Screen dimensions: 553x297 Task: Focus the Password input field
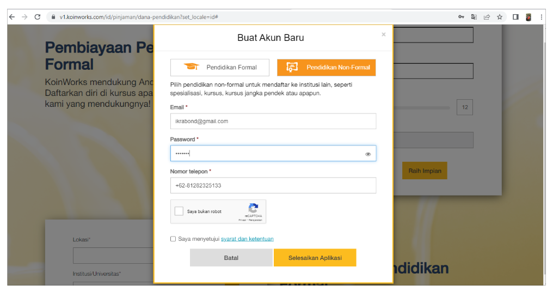point(273,153)
